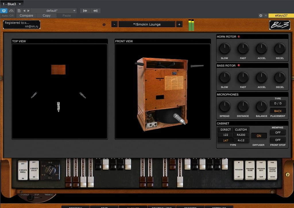
Task: Switch to the PERFORM tab
Action: pos(76,207)
